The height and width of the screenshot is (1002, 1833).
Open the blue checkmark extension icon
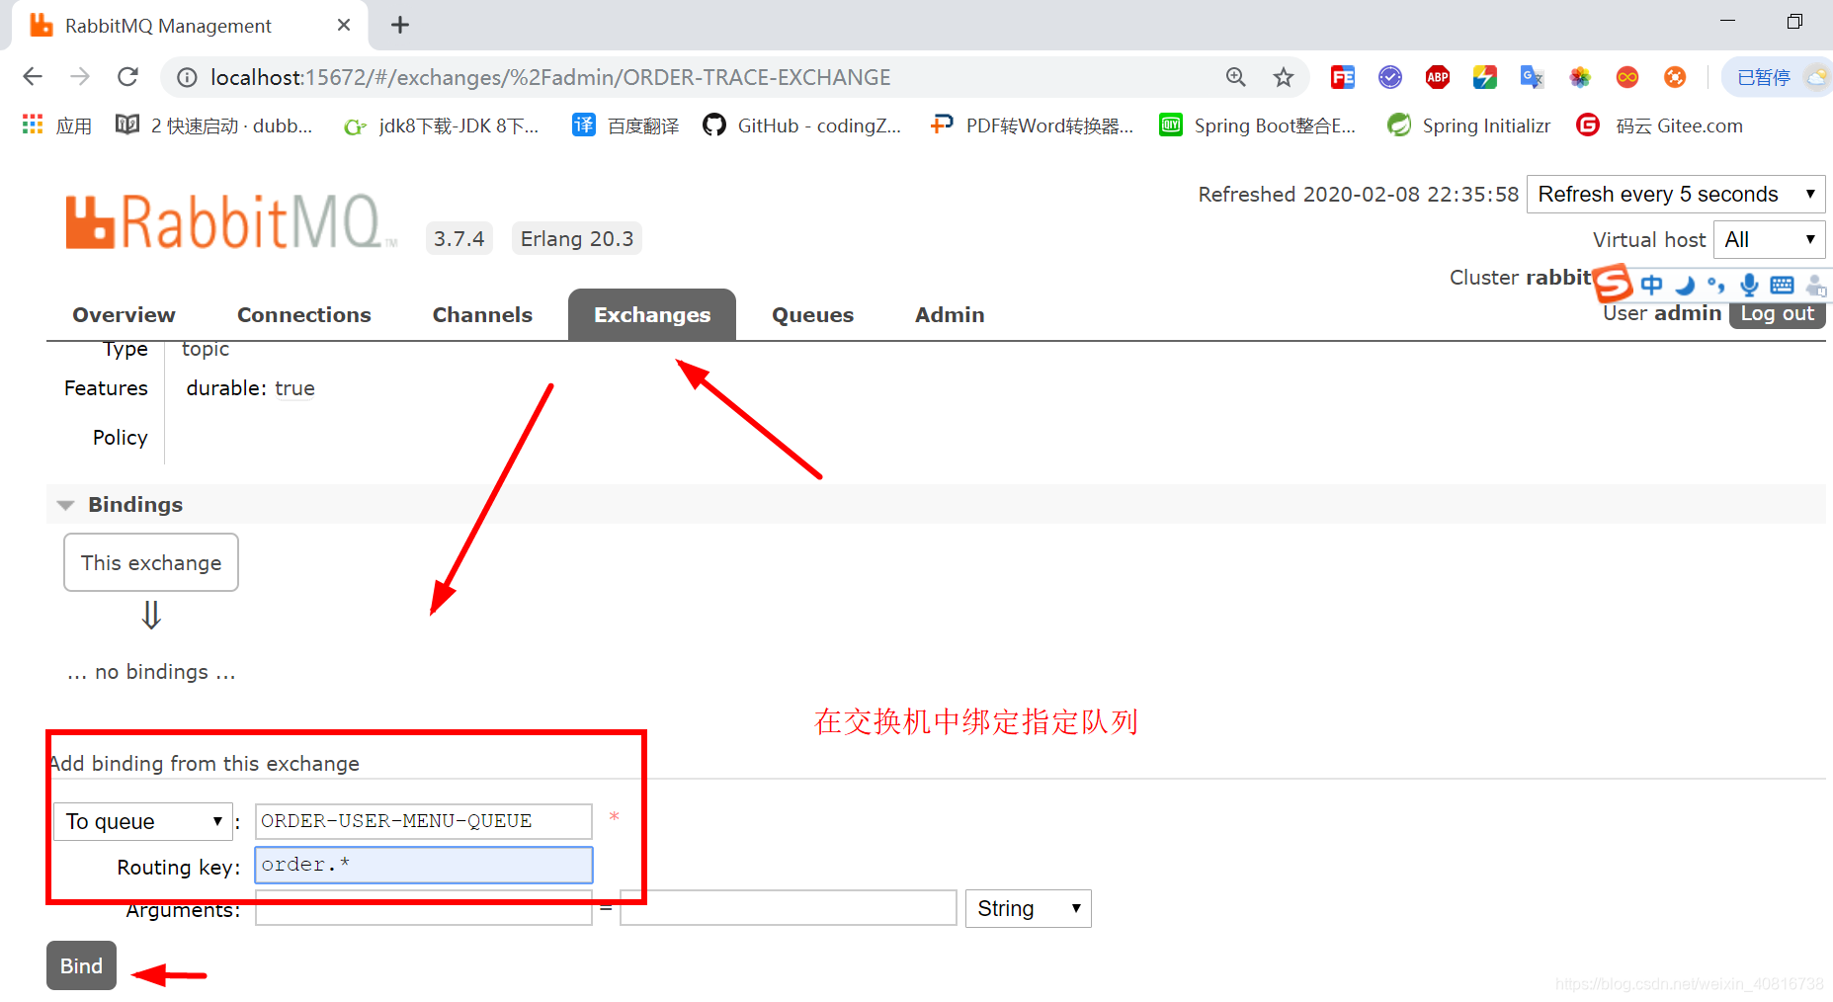(x=1390, y=77)
